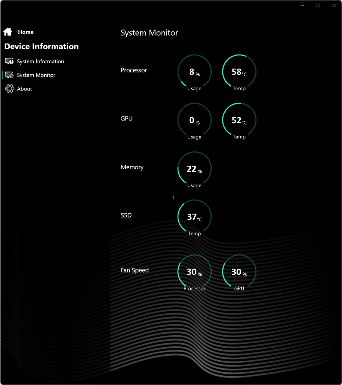Click the Processor row label
This screenshot has height=385, width=342.
[x=134, y=70]
